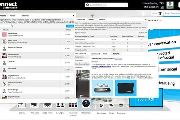Viewport: 180px width, 120px height.
Task: Go to the Lobby icon
Action: click(x=22, y=105)
